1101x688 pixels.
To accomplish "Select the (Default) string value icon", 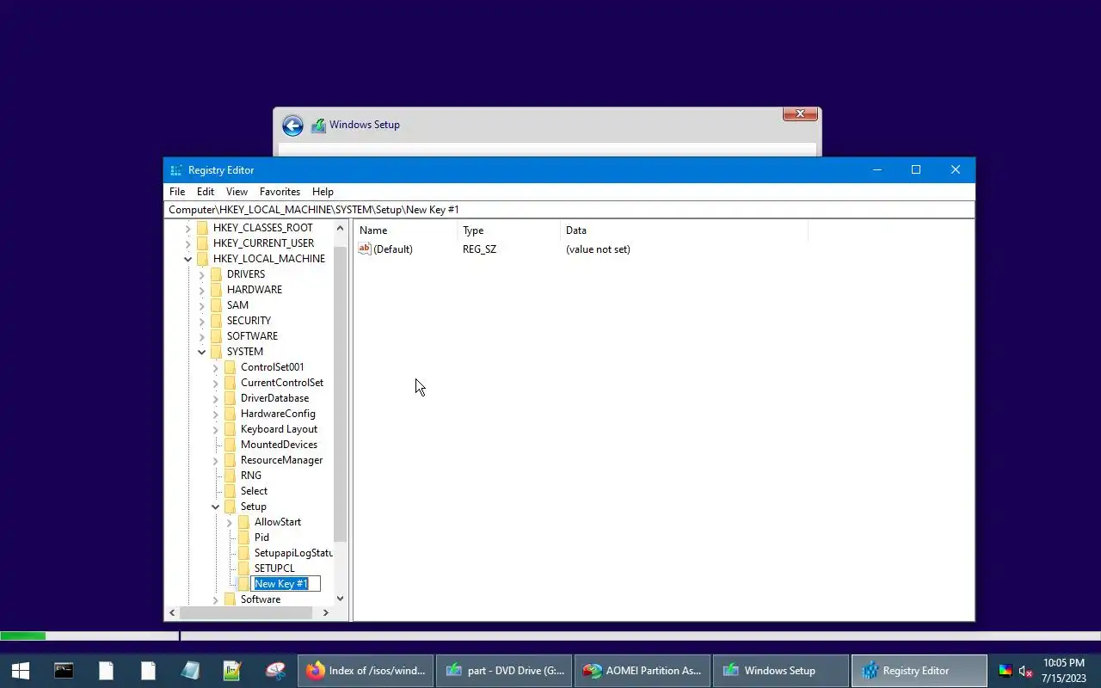I will coord(365,249).
